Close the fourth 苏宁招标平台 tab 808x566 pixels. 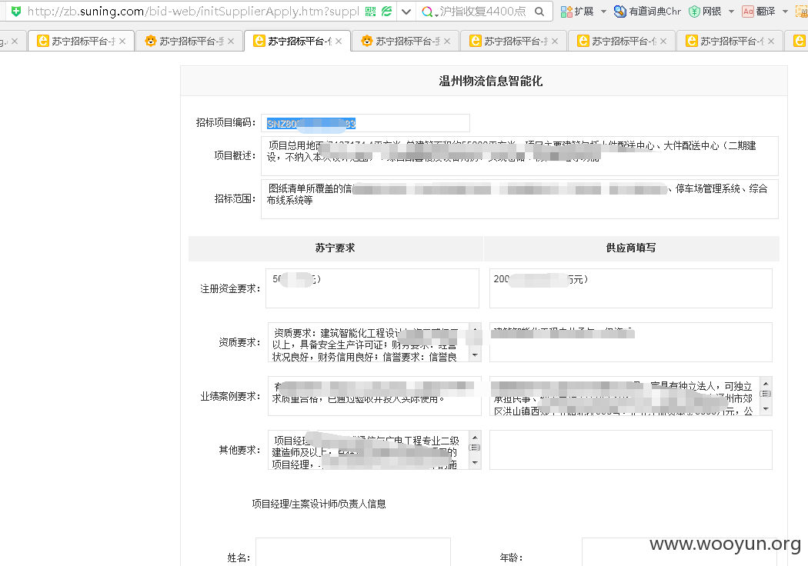447,42
